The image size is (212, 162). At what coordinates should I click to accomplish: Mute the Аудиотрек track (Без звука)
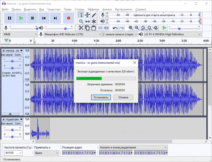(7, 124)
